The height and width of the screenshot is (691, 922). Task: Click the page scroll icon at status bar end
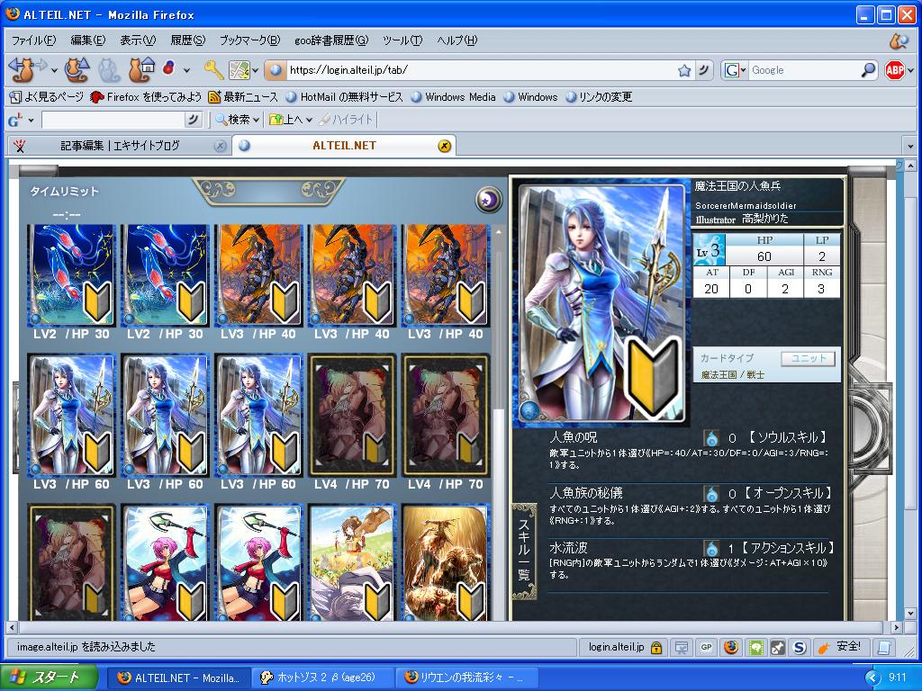tap(884, 647)
